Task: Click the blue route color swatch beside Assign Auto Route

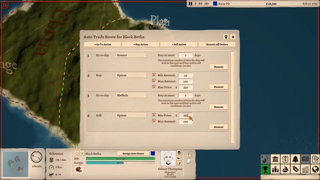Action: (x=152, y=153)
